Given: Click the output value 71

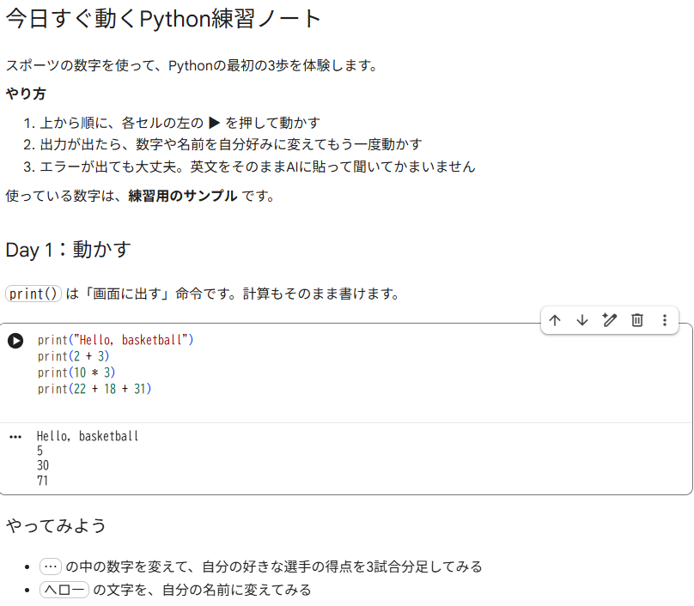Looking at the screenshot, I should point(42,481).
